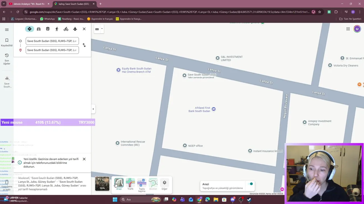Image resolution: width=364 pixels, height=204 pixels.
Task: Open Microsoft Edge from the taskbar
Action: (x=208, y=199)
